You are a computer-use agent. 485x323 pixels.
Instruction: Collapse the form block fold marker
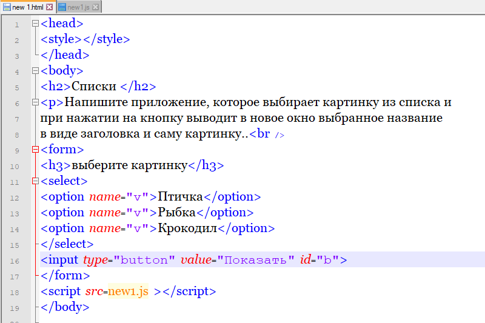[35, 150]
